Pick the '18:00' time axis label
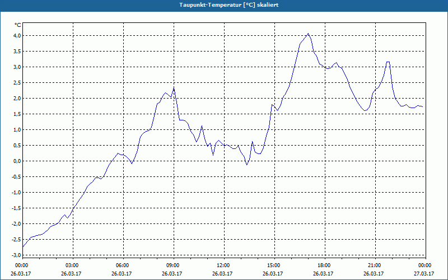The image size is (448, 280). (x=324, y=265)
